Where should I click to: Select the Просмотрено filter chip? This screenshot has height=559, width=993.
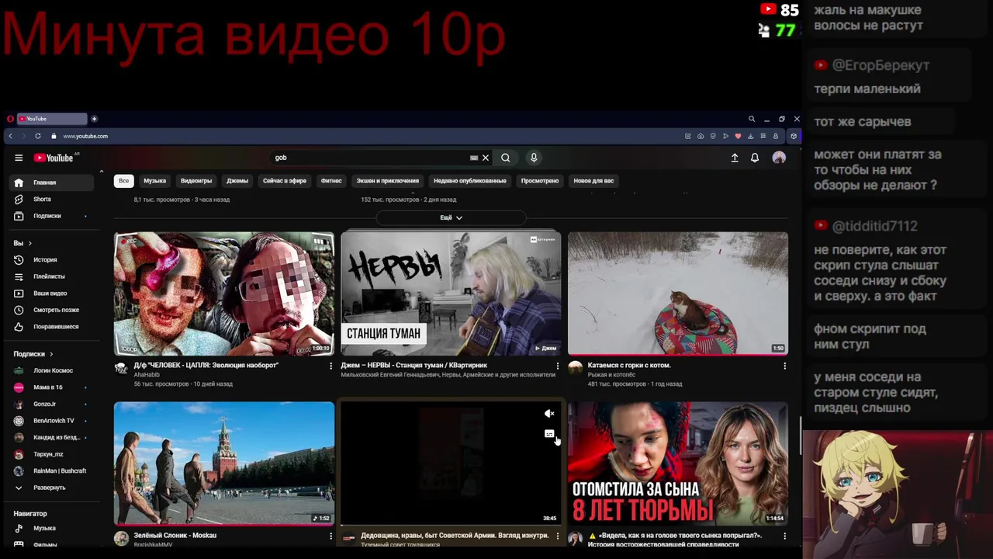(540, 181)
